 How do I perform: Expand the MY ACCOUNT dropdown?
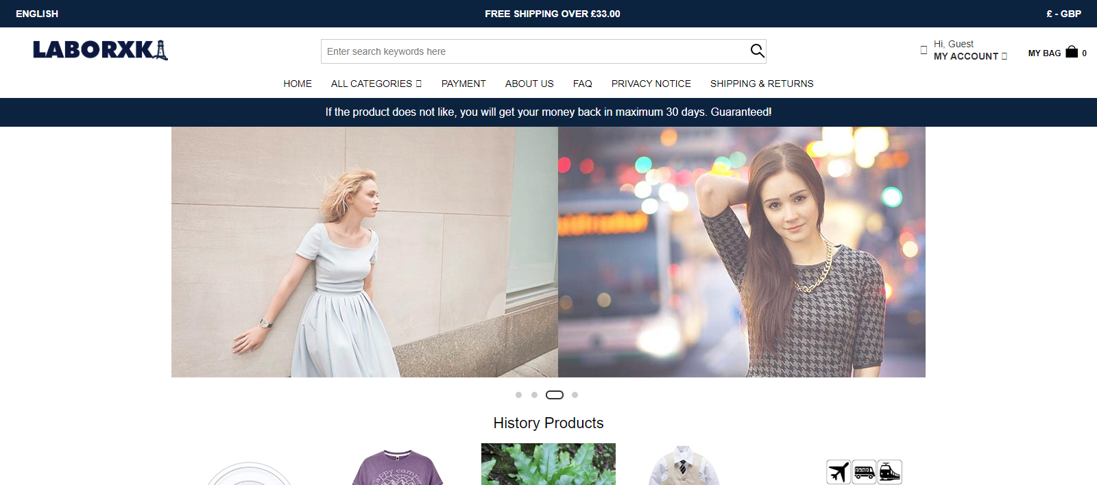pyautogui.click(x=970, y=56)
